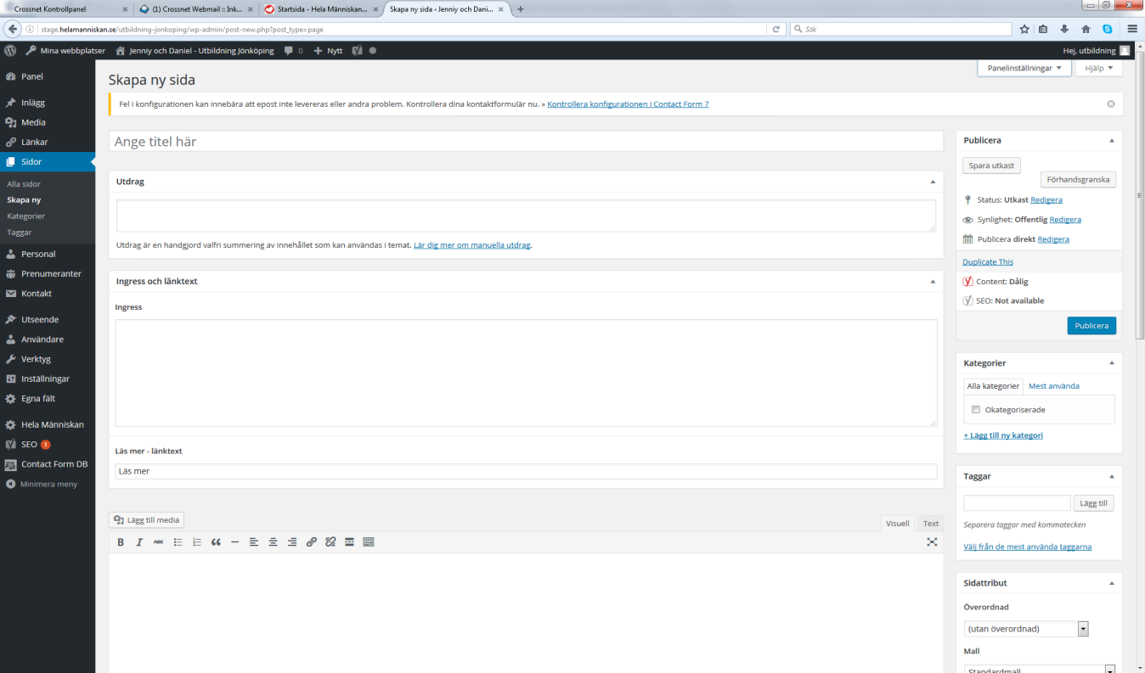
Task: Apply bold formatting in the editor toolbar
Action: [x=121, y=541]
